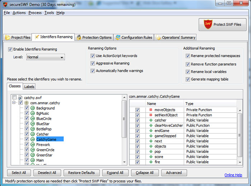Click the Project Files tab folder icon
Screen dimensions: 251x186
click(x=8, y=37)
